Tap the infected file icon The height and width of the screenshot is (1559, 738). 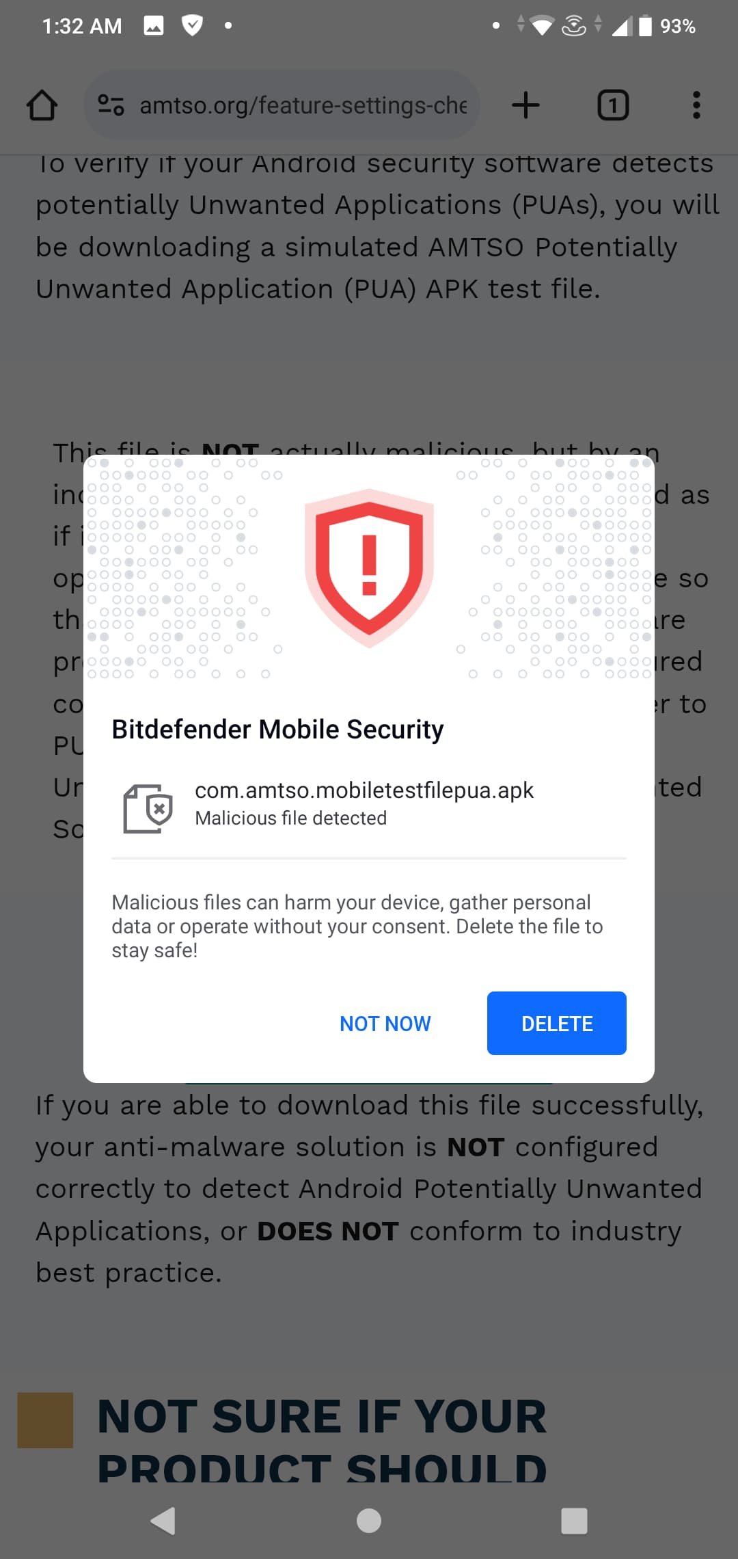[148, 809]
